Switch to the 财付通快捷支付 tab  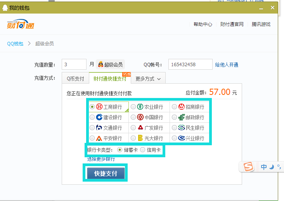pyautogui.click(x=110, y=79)
